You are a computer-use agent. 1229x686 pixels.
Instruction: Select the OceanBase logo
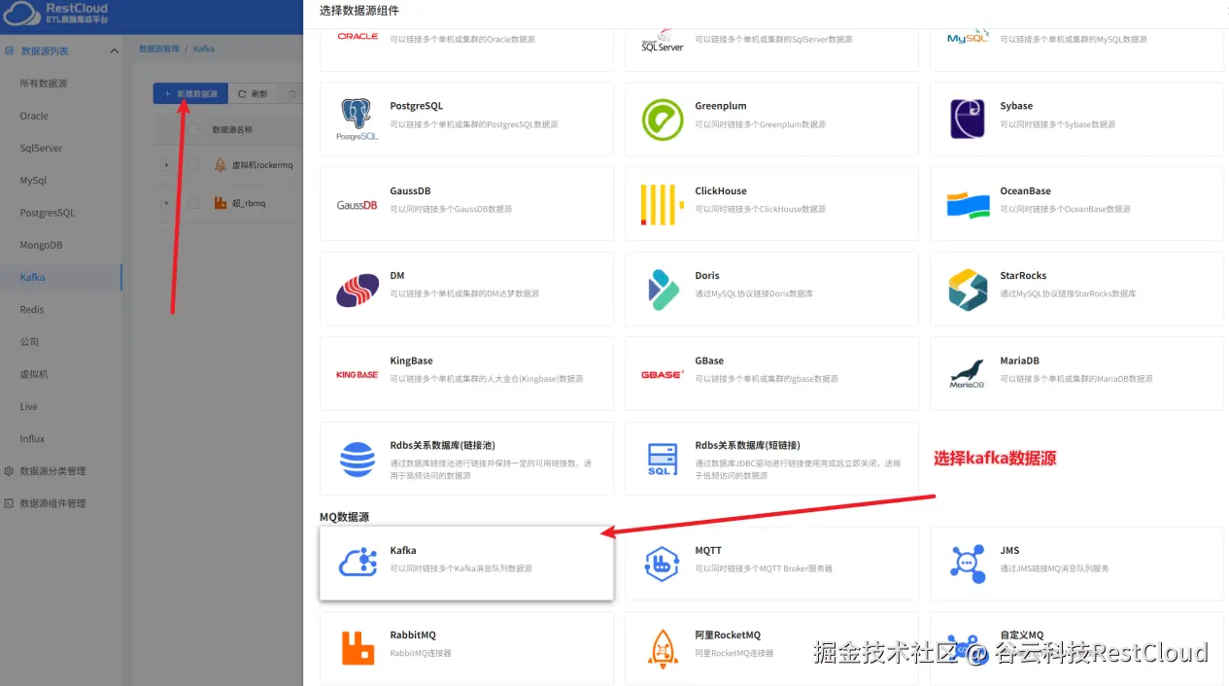tap(968, 204)
